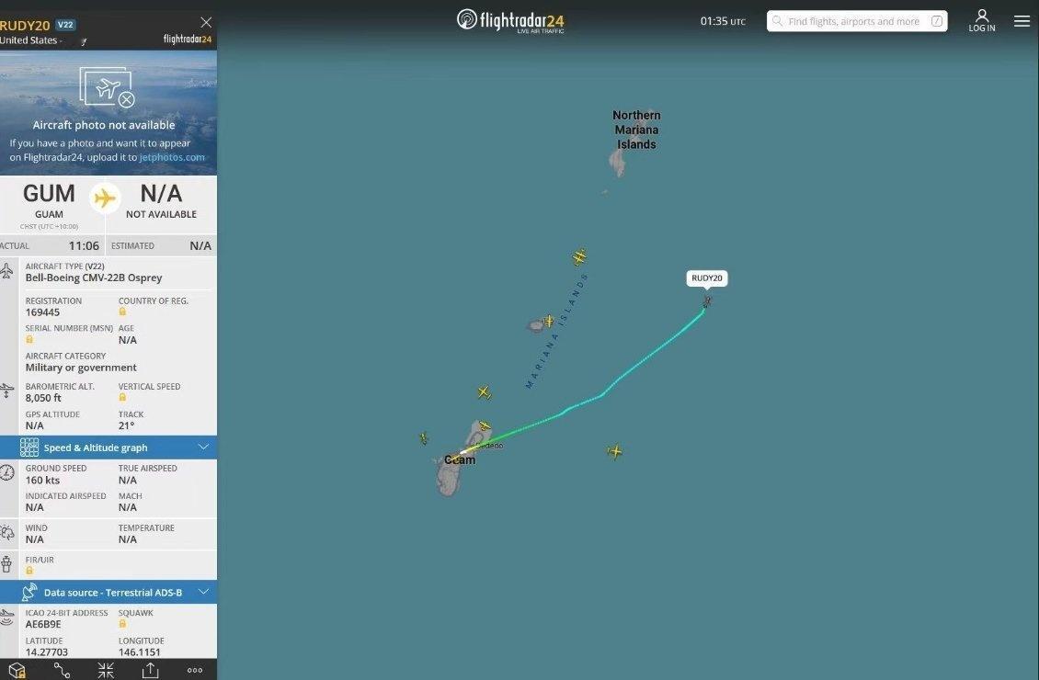
Task: Click the flight route icon in bottom toolbar
Action: point(62,670)
